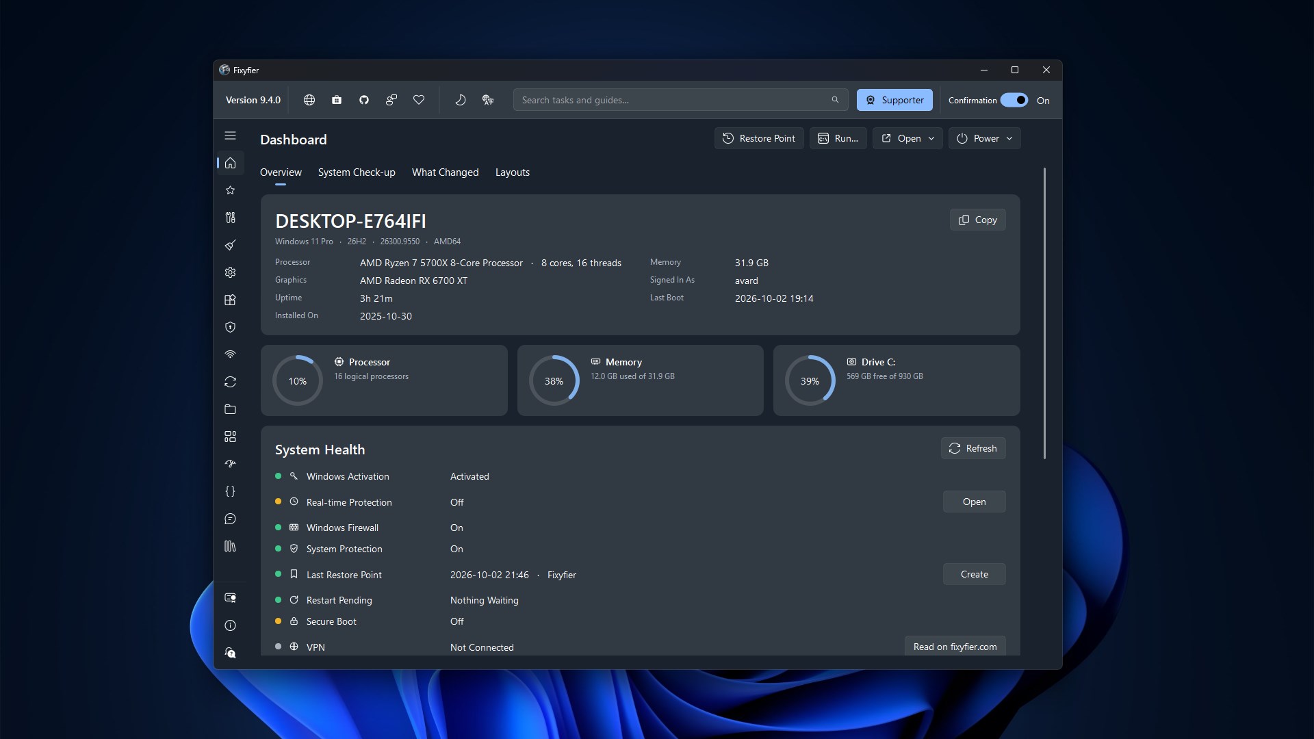Click the System Protection row label
1314x739 pixels.
point(344,549)
